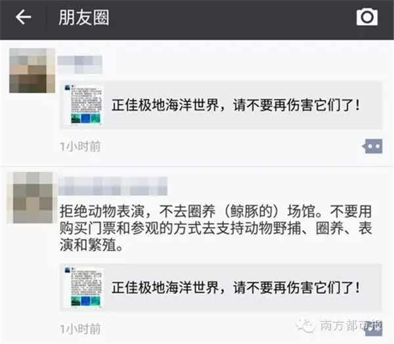This screenshot has height=344, width=394.
Task: Click the 南方都市报 watermark text
Action: tap(351, 326)
